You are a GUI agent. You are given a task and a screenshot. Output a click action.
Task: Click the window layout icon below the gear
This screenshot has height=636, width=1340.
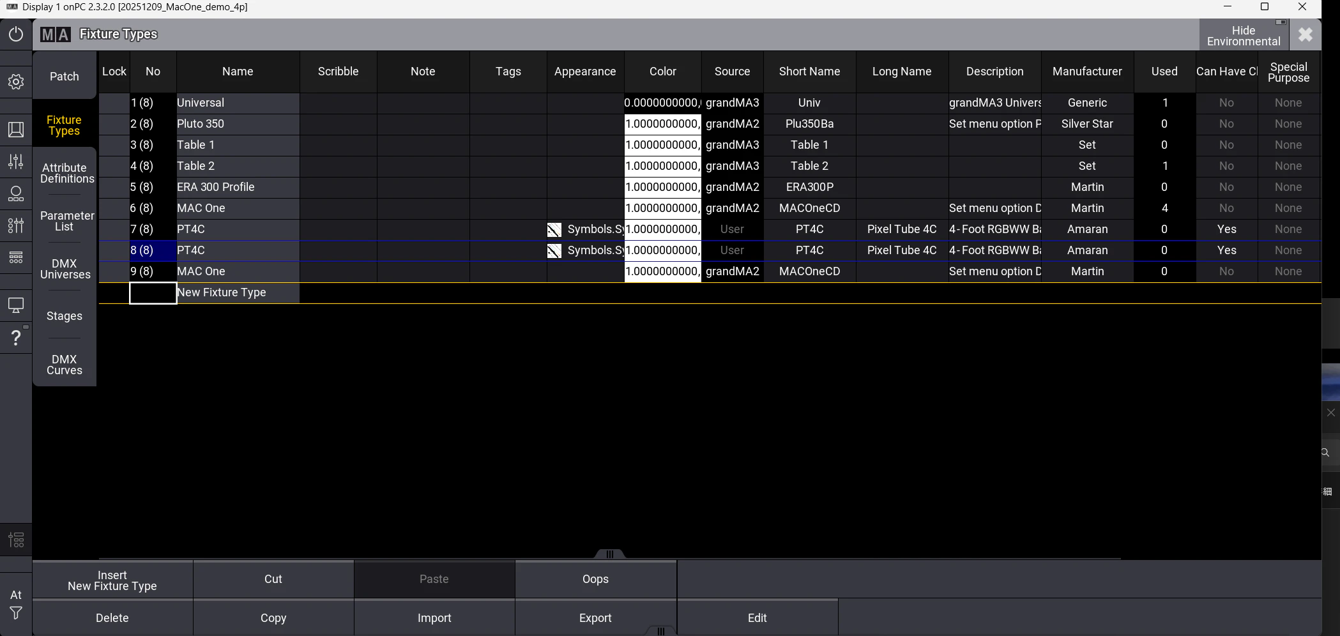click(x=16, y=130)
